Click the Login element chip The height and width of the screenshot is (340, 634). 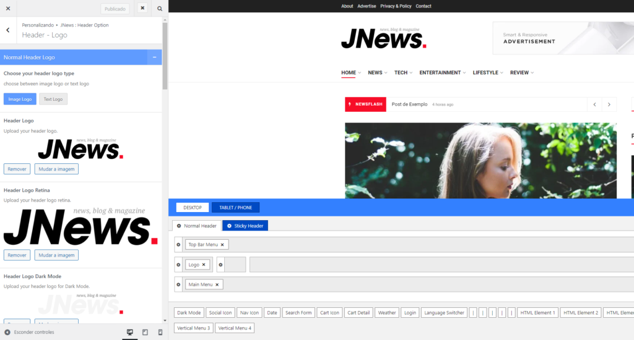(410, 313)
